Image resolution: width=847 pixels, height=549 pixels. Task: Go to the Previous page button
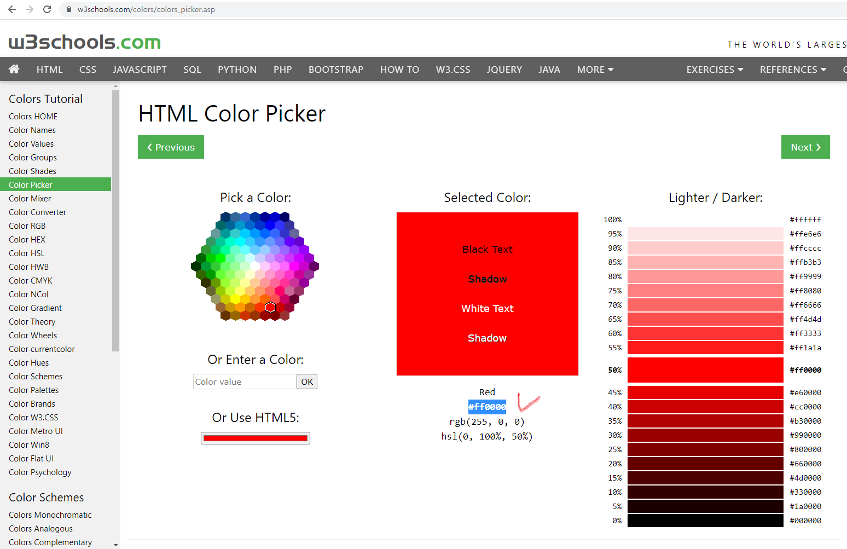[x=171, y=147]
